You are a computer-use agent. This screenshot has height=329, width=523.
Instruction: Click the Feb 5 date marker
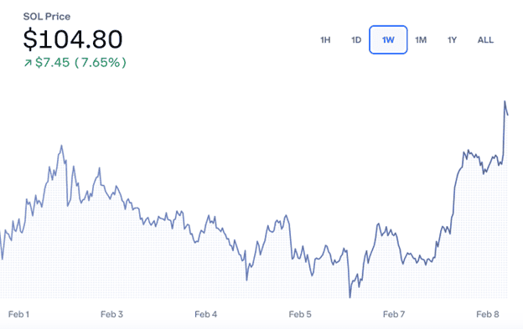(x=300, y=314)
